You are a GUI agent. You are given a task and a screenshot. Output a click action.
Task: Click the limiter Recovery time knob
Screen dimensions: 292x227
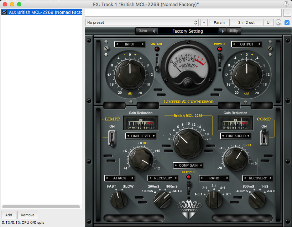162,200
